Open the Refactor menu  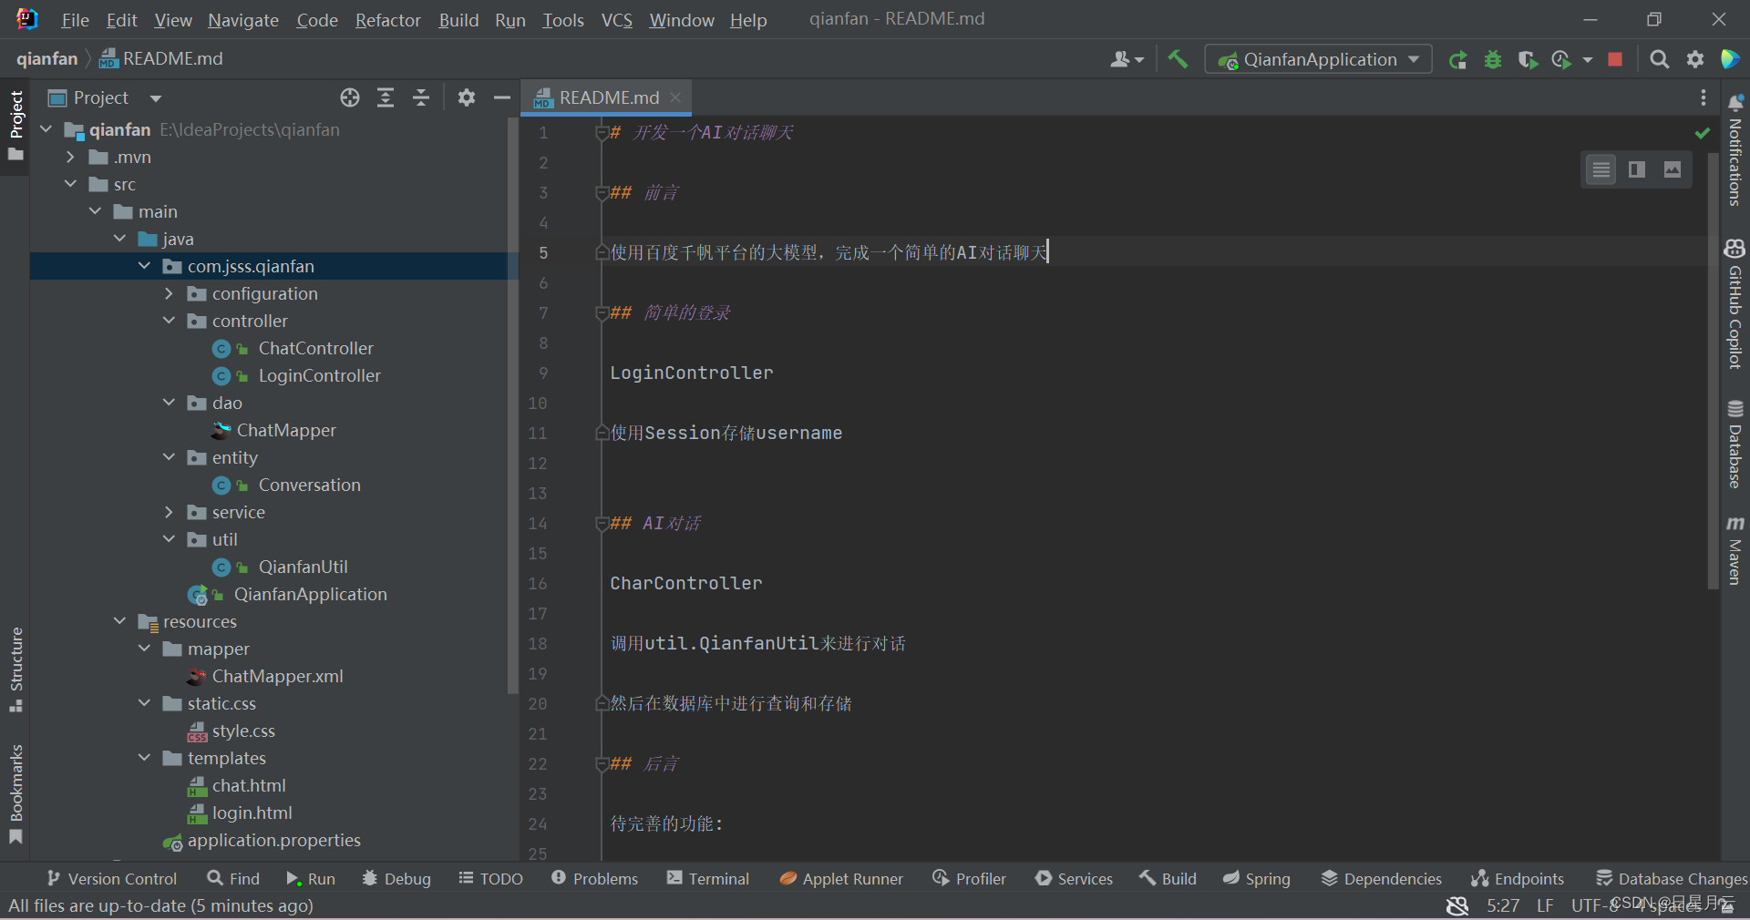pos(387,20)
